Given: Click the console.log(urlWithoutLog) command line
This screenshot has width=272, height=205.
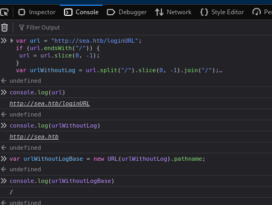Looking at the screenshot, I should click(55, 125).
